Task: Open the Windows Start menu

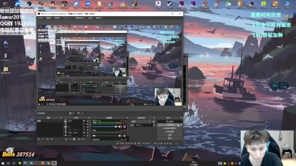Action: click(x=3, y=163)
